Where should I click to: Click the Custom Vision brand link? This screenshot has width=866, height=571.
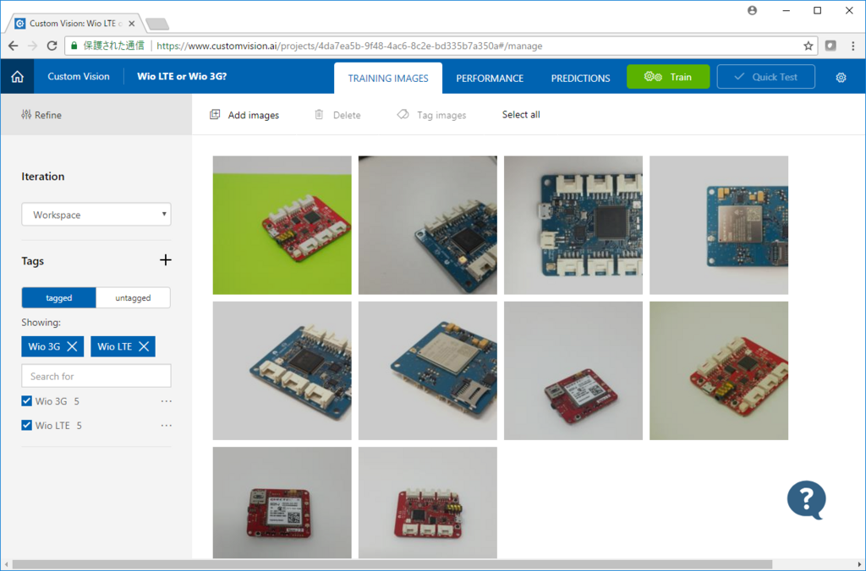79,77
